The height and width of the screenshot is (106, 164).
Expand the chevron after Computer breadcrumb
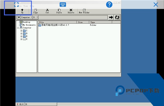31,17
